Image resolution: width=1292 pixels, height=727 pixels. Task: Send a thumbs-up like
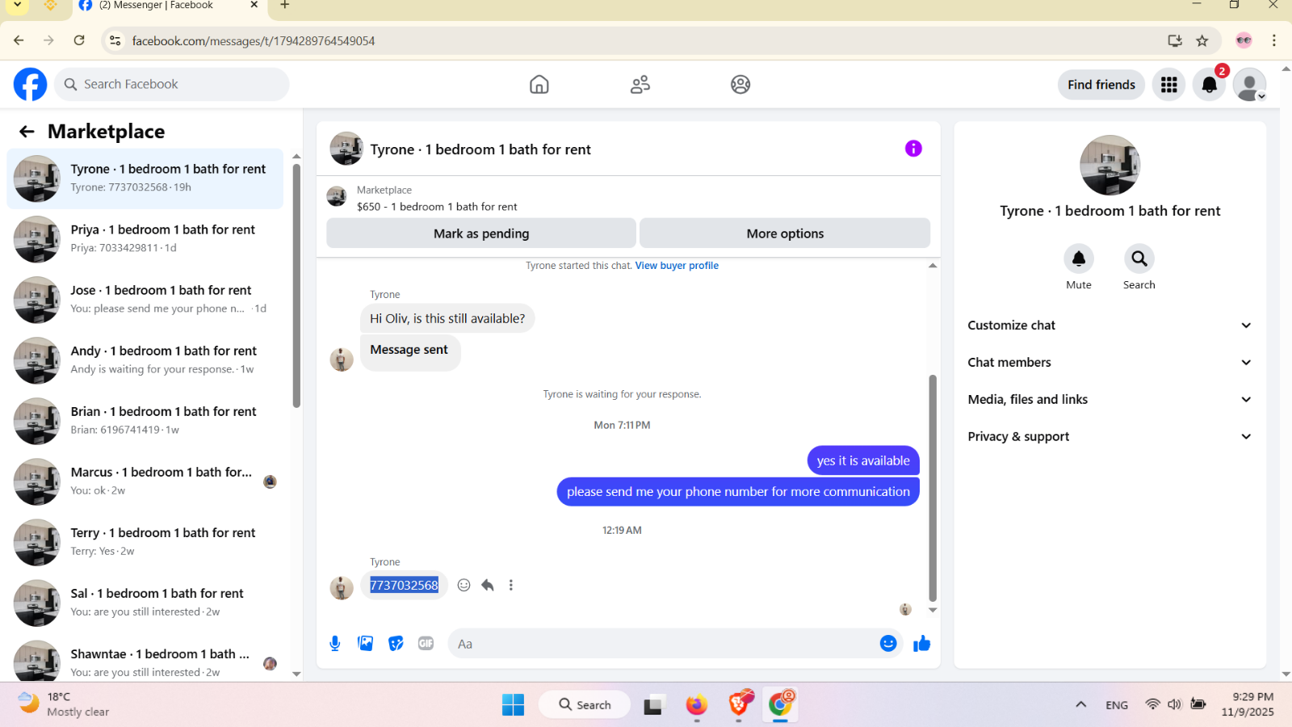pyautogui.click(x=922, y=644)
